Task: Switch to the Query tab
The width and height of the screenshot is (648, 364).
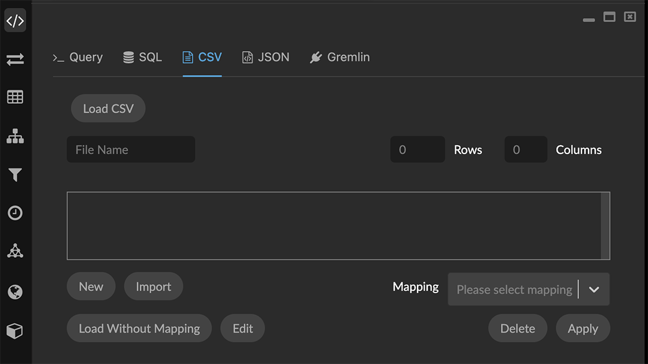Action: pyautogui.click(x=78, y=58)
